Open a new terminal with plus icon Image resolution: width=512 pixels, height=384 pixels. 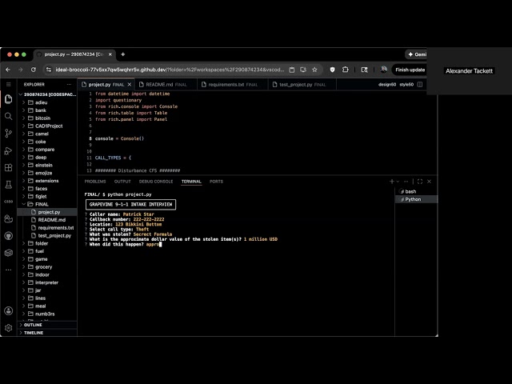pyautogui.click(x=392, y=182)
